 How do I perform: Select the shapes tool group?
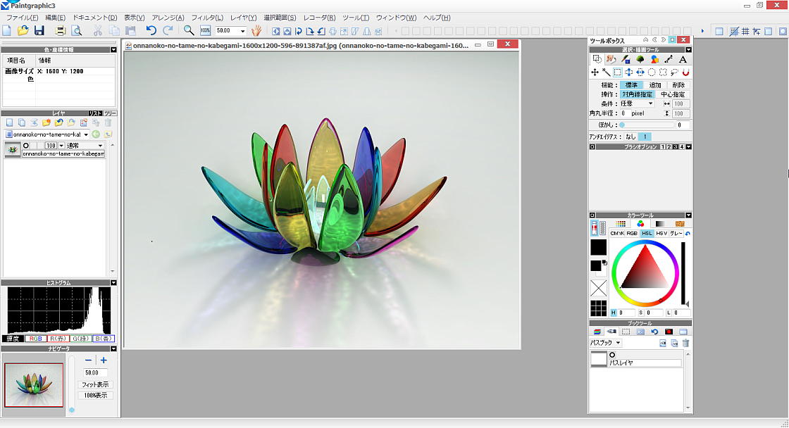tap(654, 59)
